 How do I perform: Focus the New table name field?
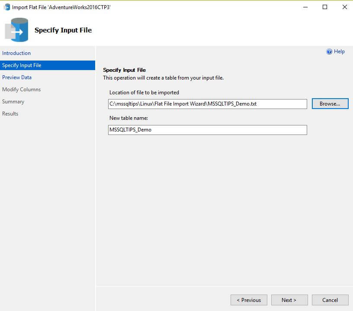pos(207,130)
